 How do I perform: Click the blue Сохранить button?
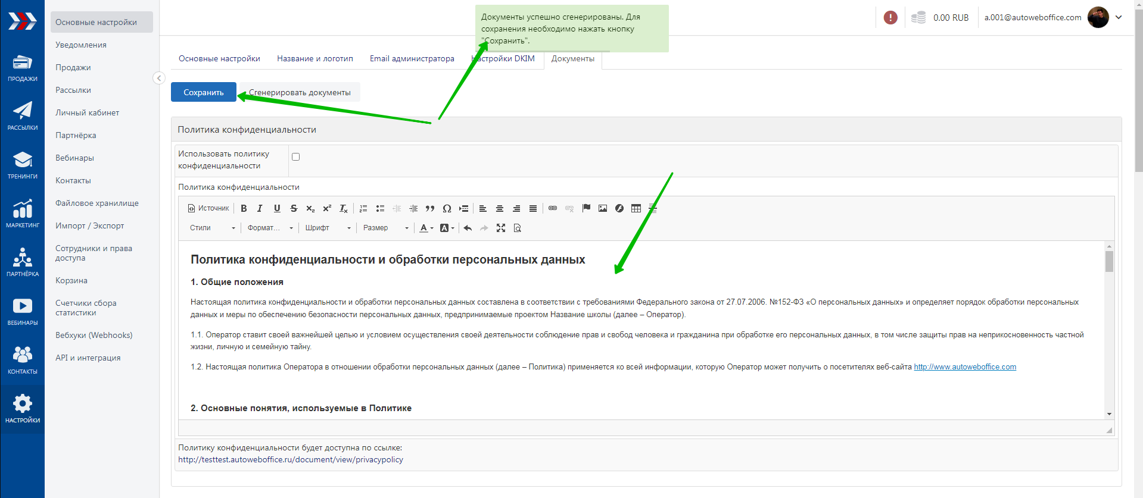[204, 92]
